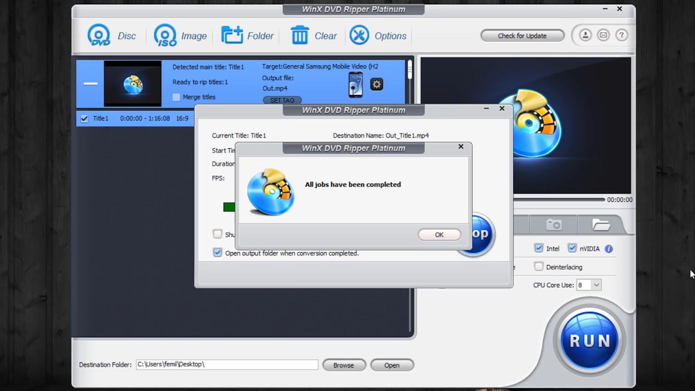695x391 pixels.
Task: Choose the Folder source button
Action: (232, 35)
